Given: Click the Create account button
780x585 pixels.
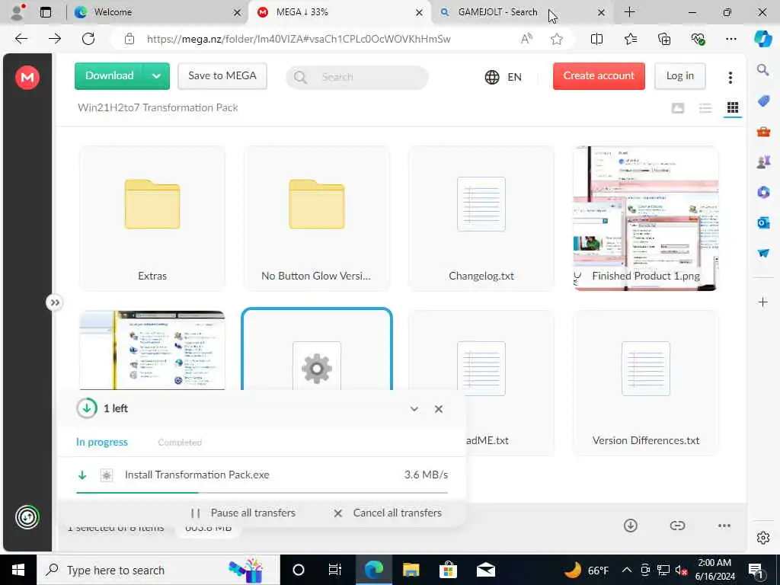Looking at the screenshot, I should point(599,75).
